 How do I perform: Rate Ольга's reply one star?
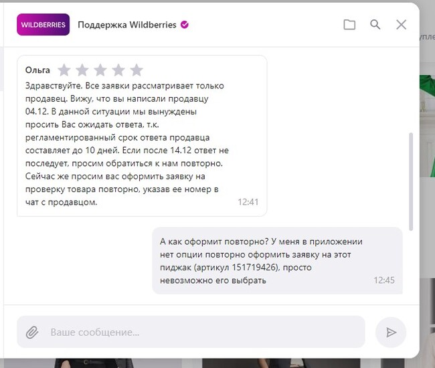pos(64,70)
